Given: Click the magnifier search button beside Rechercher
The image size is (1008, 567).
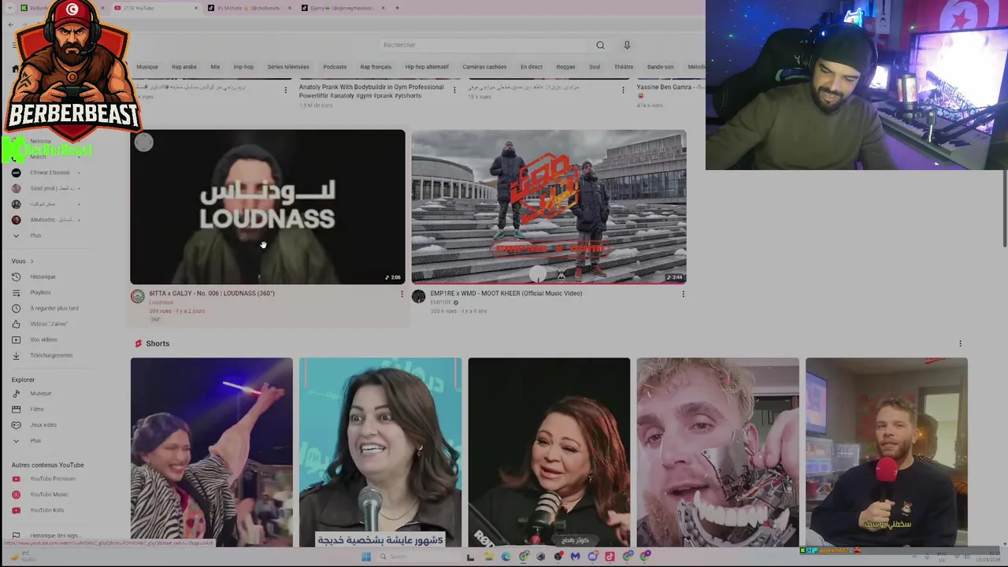Looking at the screenshot, I should pos(600,45).
